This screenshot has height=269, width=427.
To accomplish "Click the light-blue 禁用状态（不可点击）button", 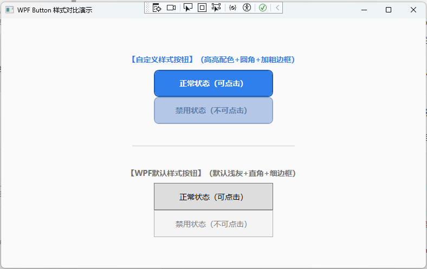I will [214, 110].
